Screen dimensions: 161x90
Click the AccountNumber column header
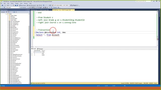point(37,50)
